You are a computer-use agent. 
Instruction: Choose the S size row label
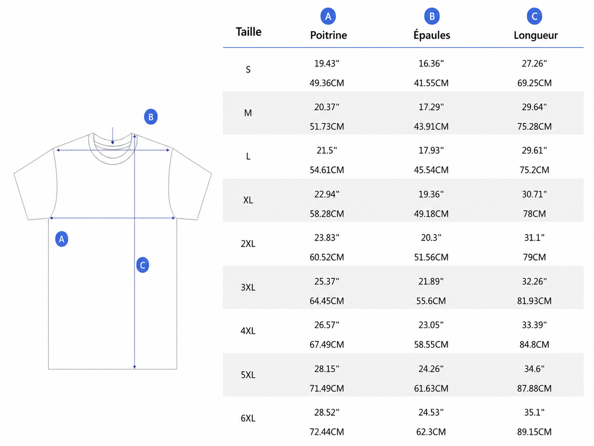(x=248, y=70)
